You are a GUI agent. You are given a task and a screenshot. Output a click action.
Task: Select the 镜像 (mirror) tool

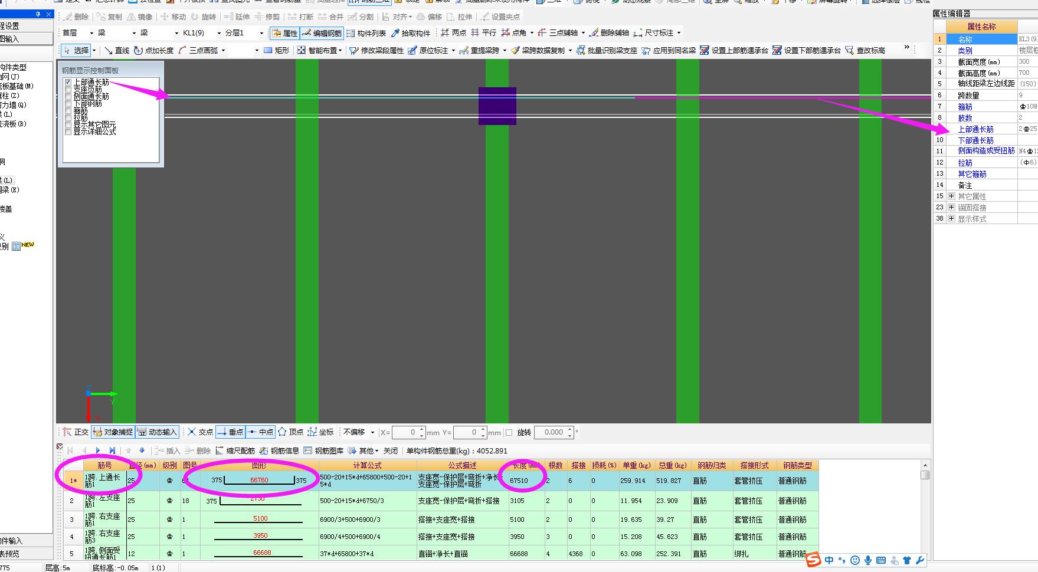(x=140, y=17)
